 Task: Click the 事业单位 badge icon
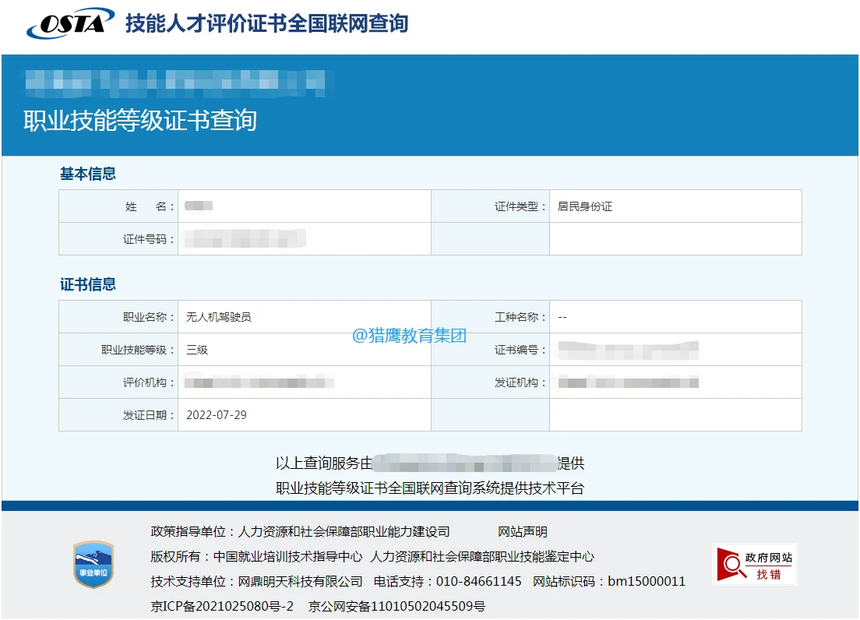[93, 565]
